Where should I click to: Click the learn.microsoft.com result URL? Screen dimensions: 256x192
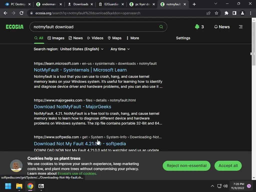point(95,63)
